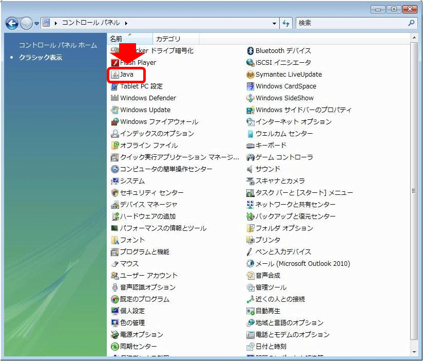
Task: Open the Tablet PC 設定 icon
Action: point(115,86)
